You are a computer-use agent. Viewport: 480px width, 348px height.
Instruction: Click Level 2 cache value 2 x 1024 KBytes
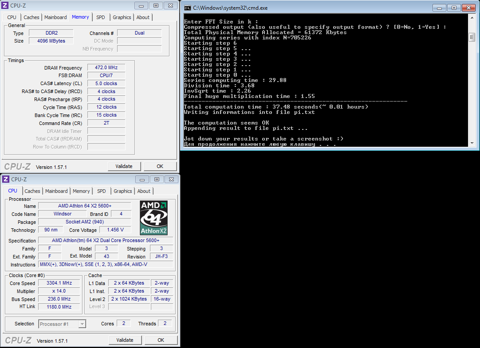tap(129, 299)
